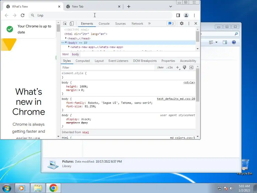Open the Recycle Bin desktop icon
Screen dimensions: 257x193
click(x=244, y=167)
